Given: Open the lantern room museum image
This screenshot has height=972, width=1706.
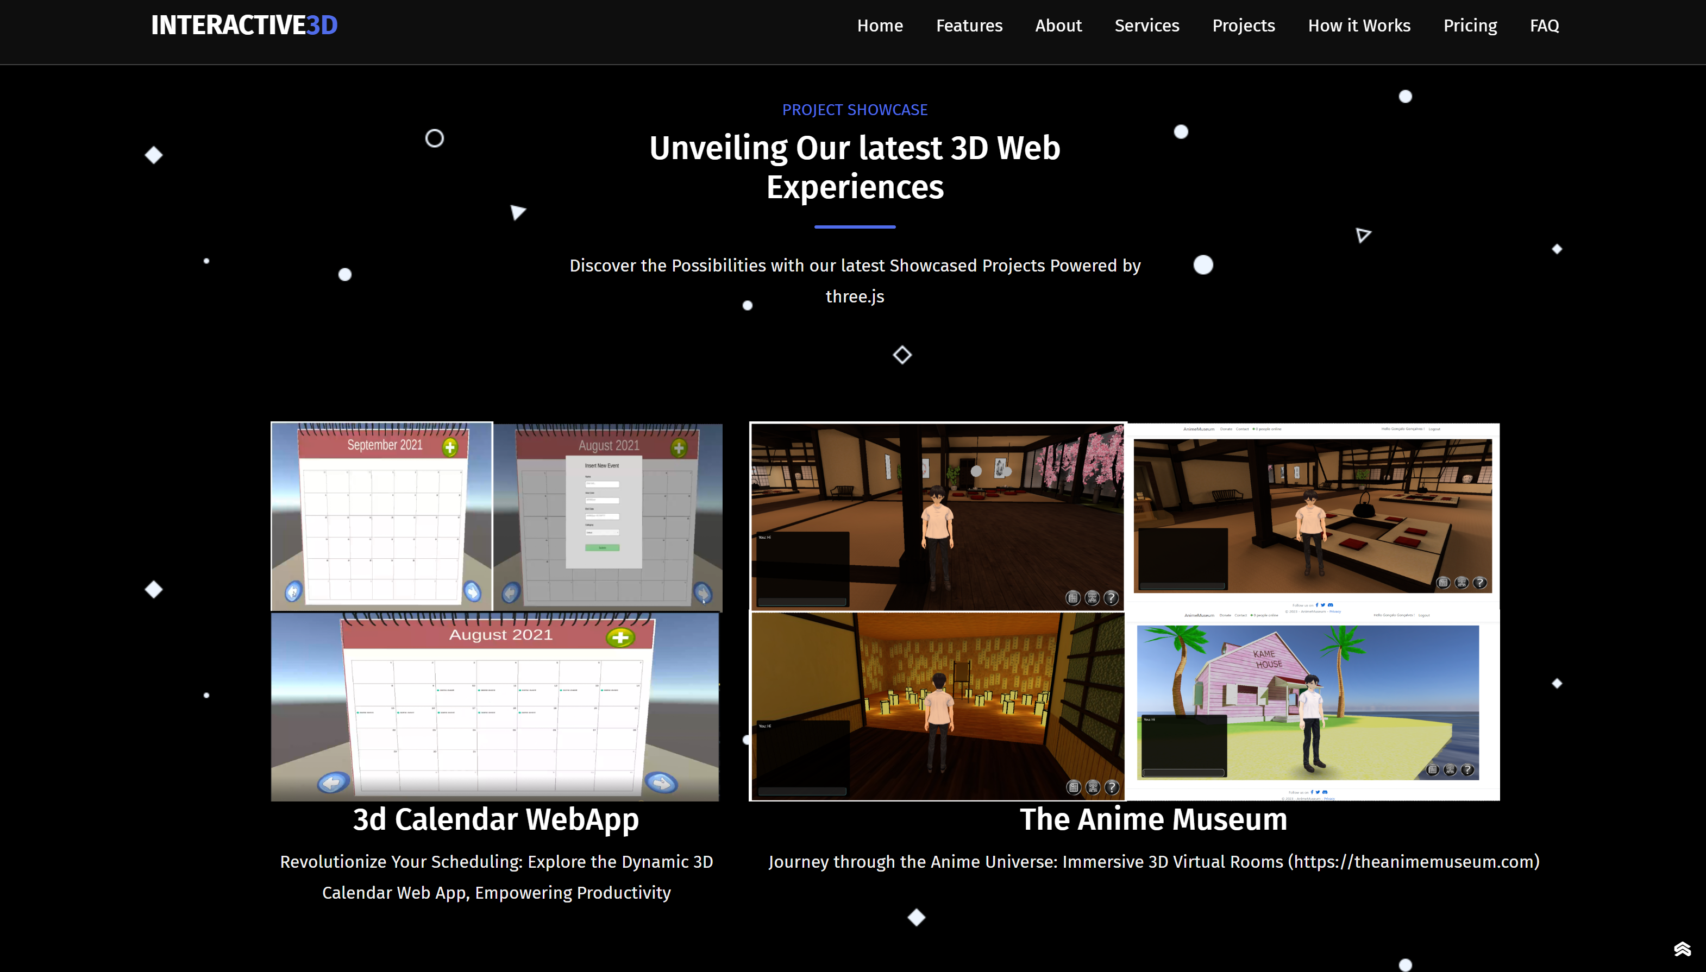Looking at the screenshot, I should (937, 706).
